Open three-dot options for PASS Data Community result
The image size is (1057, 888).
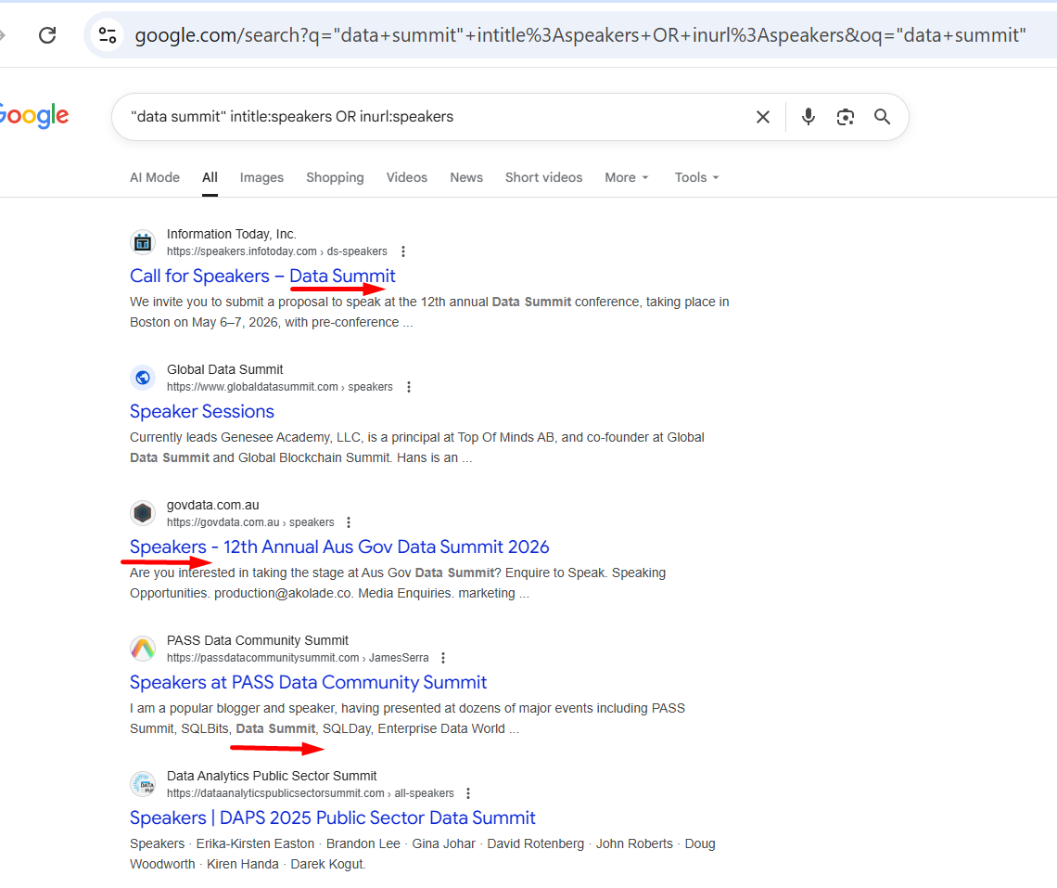(x=443, y=658)
